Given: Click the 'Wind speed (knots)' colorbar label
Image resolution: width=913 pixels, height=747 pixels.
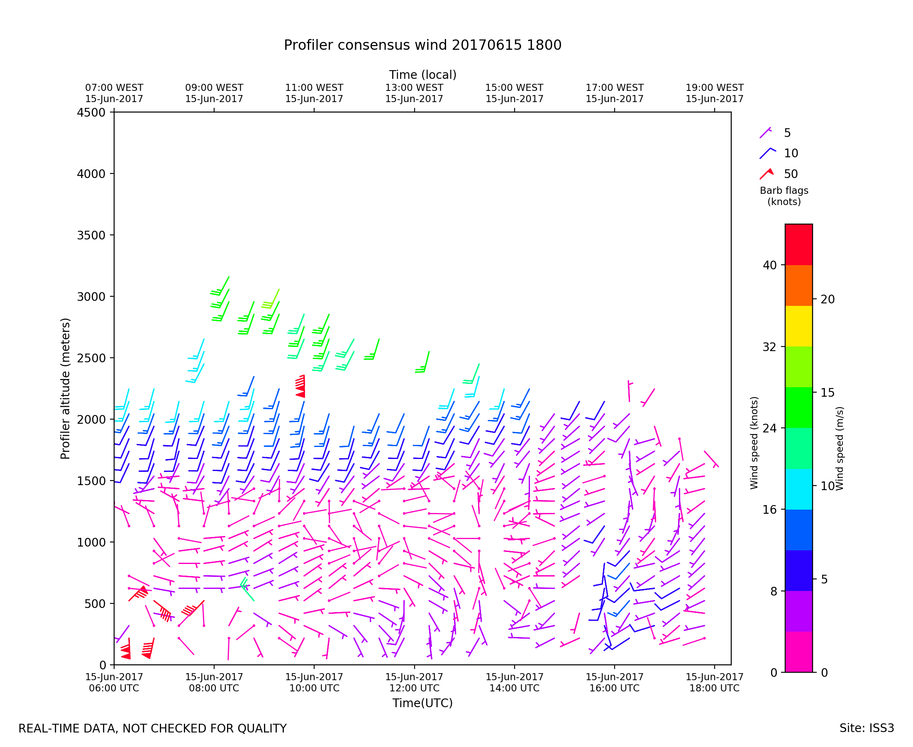Looking at the screenshot, I should [x=754, y=443].
